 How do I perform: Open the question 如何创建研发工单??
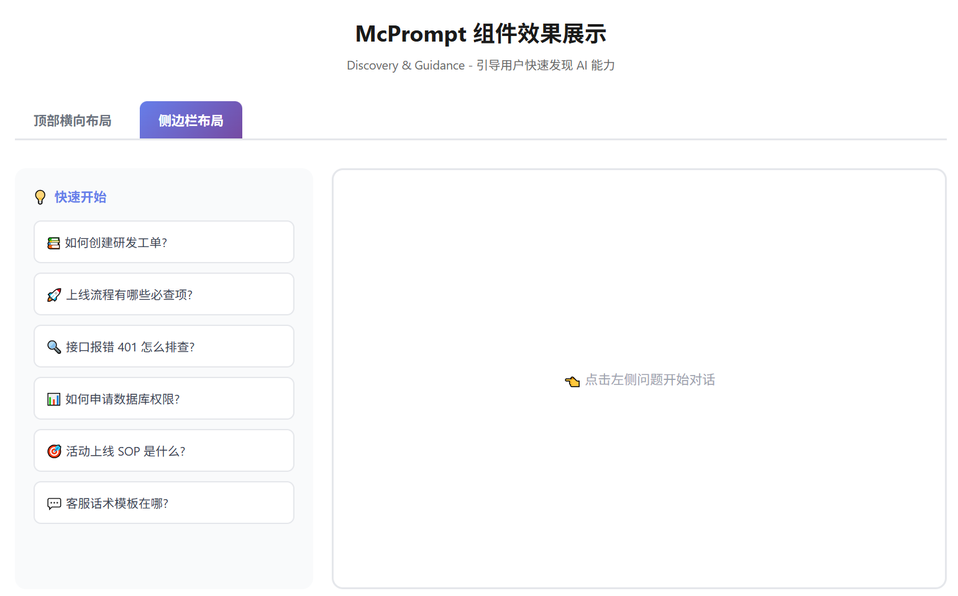pos(163,242)
